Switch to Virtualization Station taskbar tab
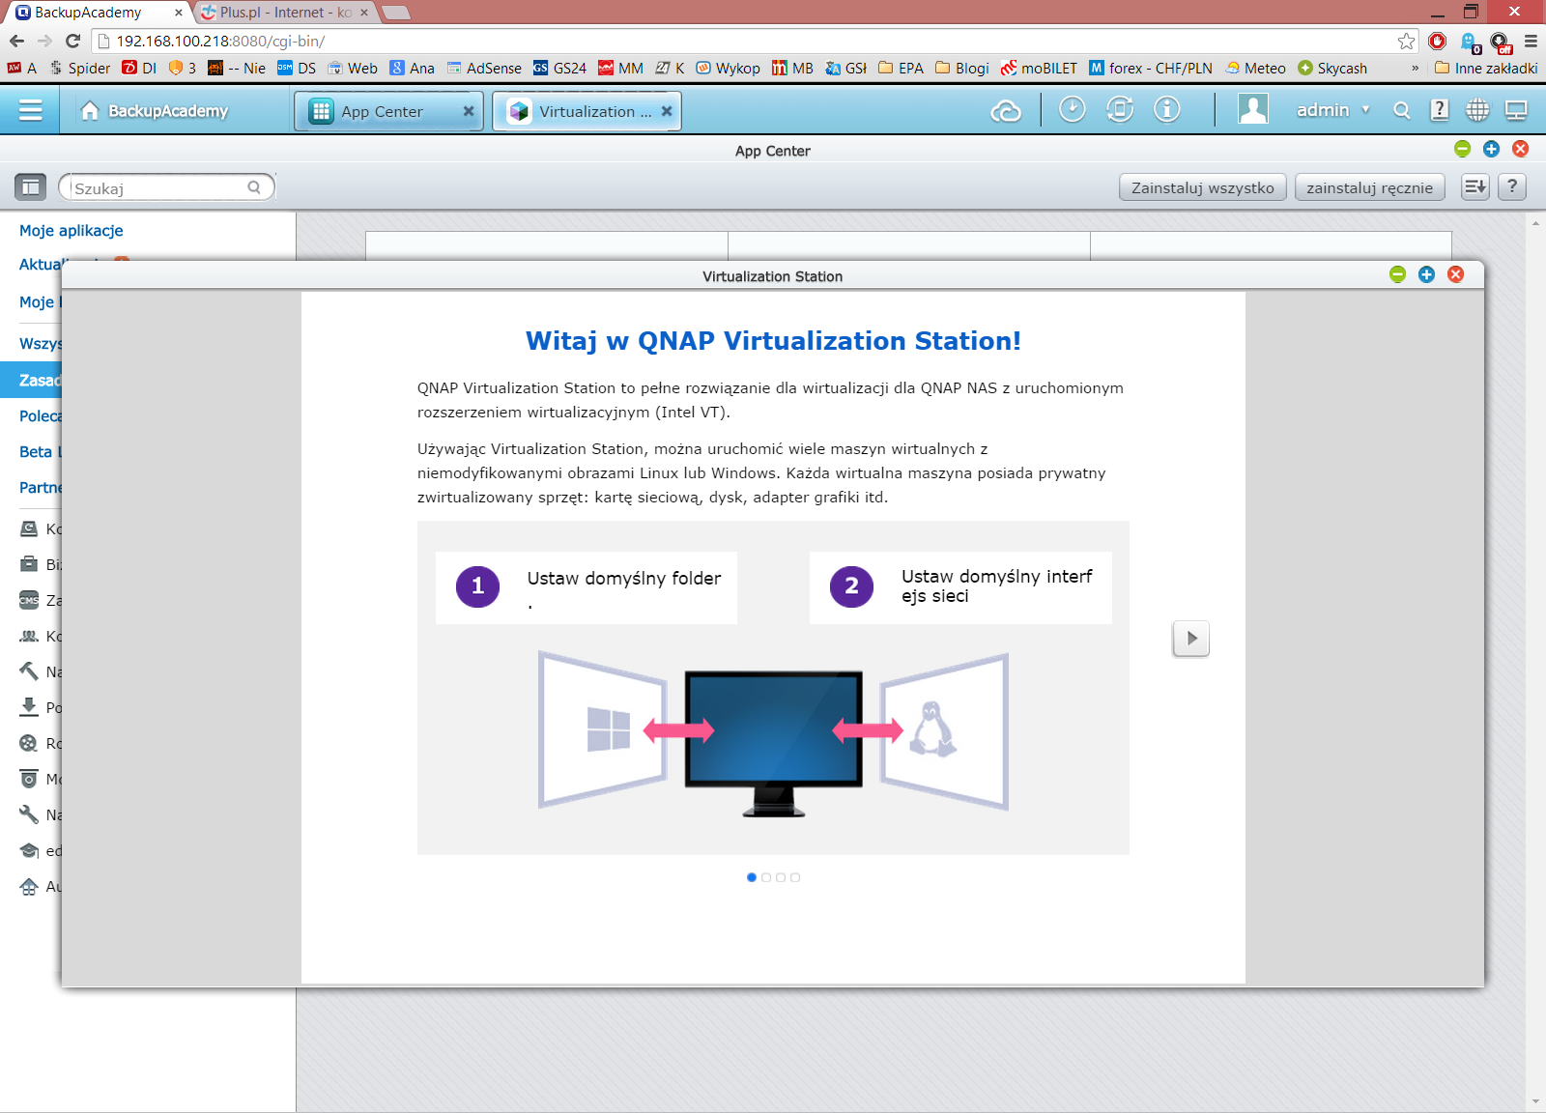The width and height of the screenshot is (1546, 1113). coord(587,111)
